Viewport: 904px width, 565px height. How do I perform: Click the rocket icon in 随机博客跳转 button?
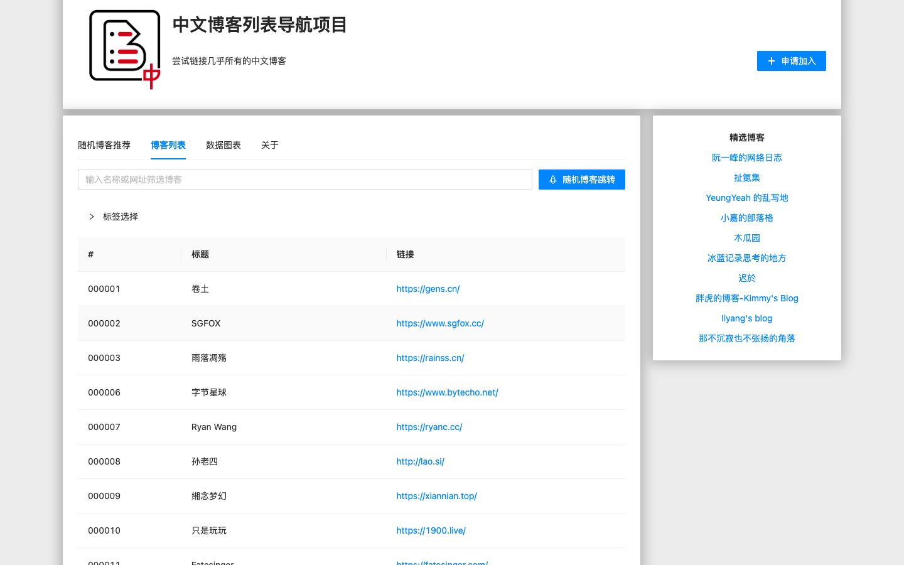point(552,180)
